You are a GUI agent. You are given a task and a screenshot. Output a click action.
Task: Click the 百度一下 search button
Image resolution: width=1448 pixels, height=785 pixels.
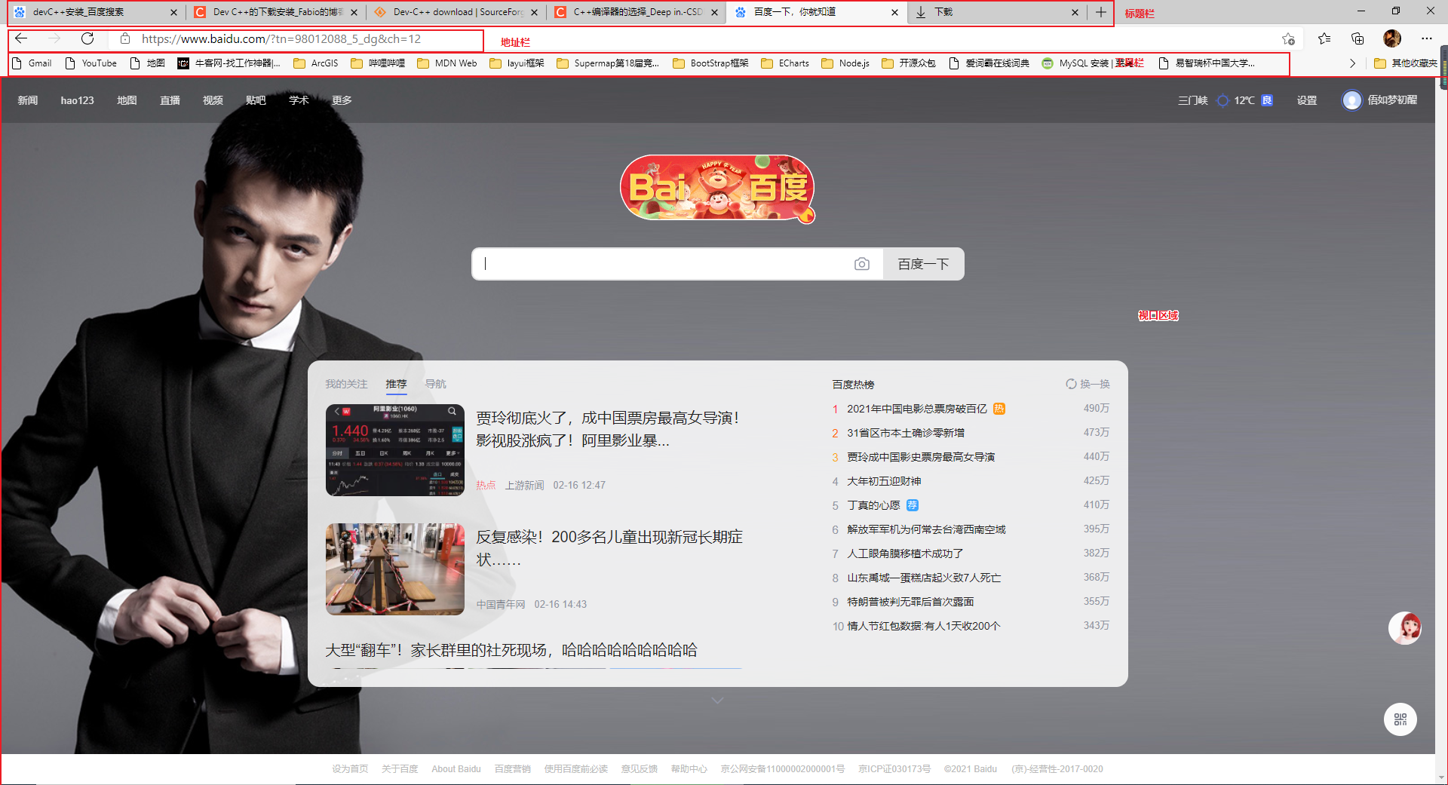pyautogui.click(x=923, y=264)
